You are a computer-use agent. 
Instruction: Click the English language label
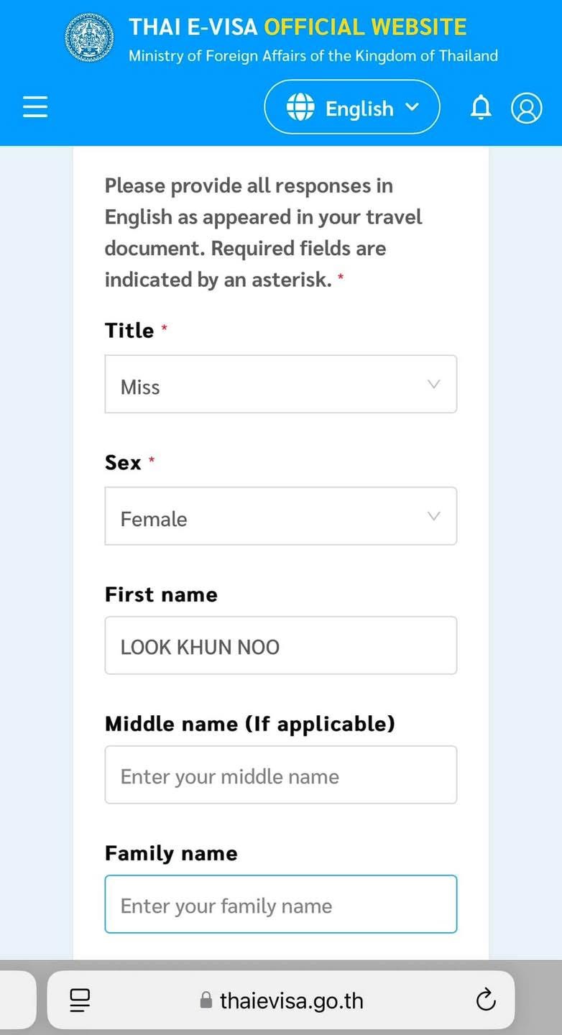[x=359, y=109]
